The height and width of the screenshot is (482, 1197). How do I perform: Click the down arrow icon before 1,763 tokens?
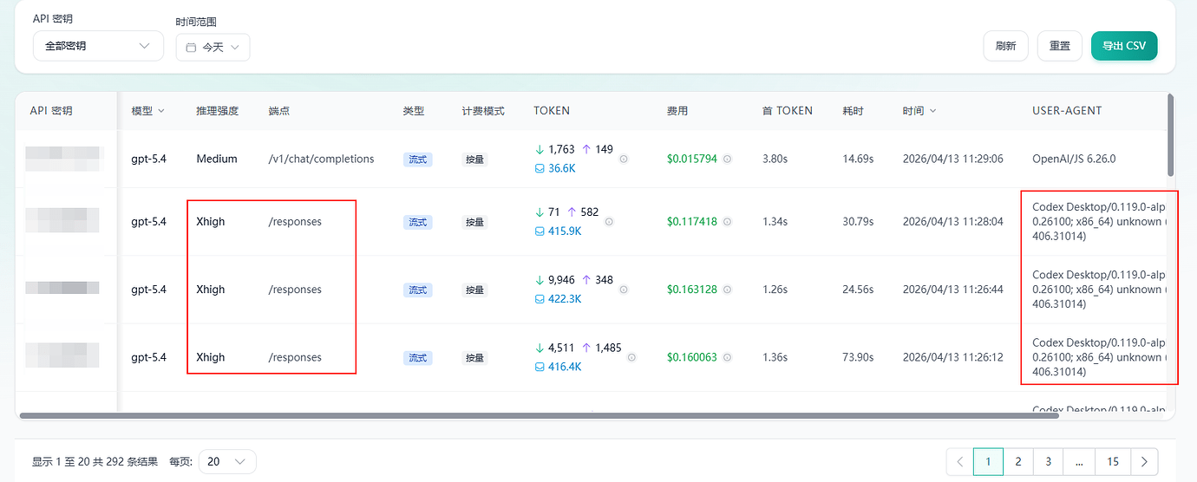(540, 149)
